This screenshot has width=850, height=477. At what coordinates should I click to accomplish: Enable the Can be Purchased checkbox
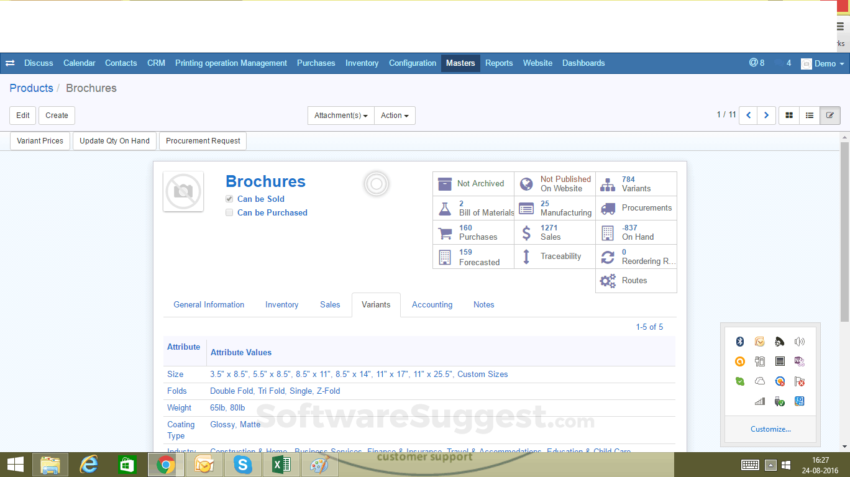point(229,212)
